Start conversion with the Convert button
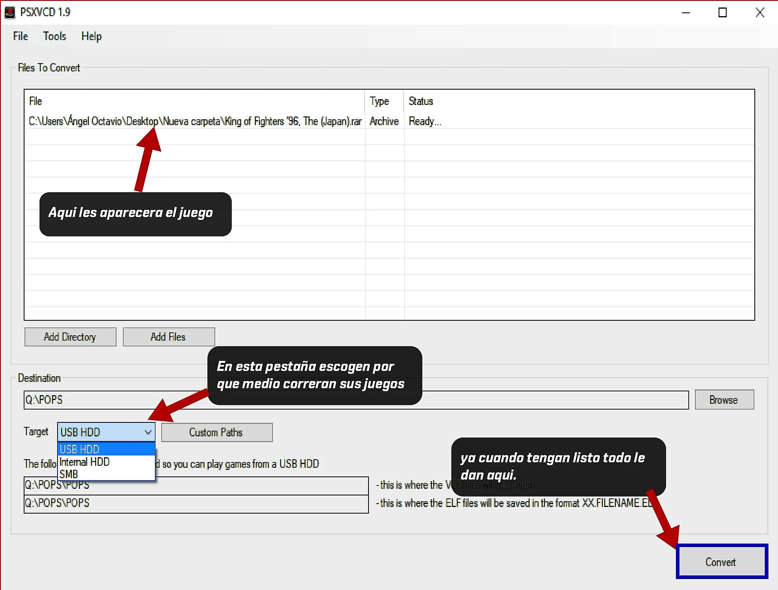Image resolution: width=778 pixels, height=590 pixels. point(722,561)
